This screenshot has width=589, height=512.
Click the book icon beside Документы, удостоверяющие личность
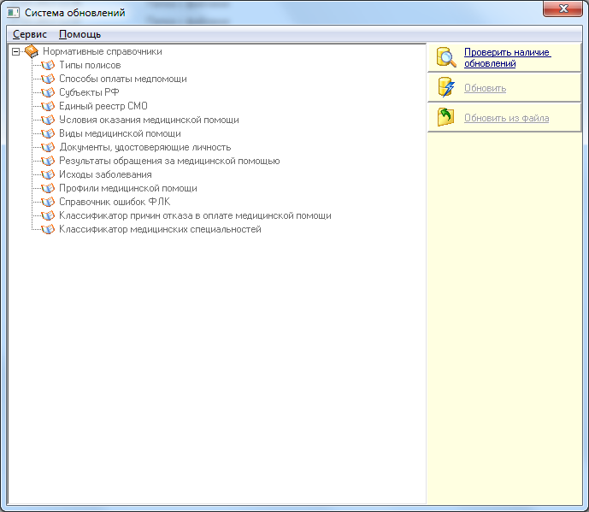tap(48, 147)
